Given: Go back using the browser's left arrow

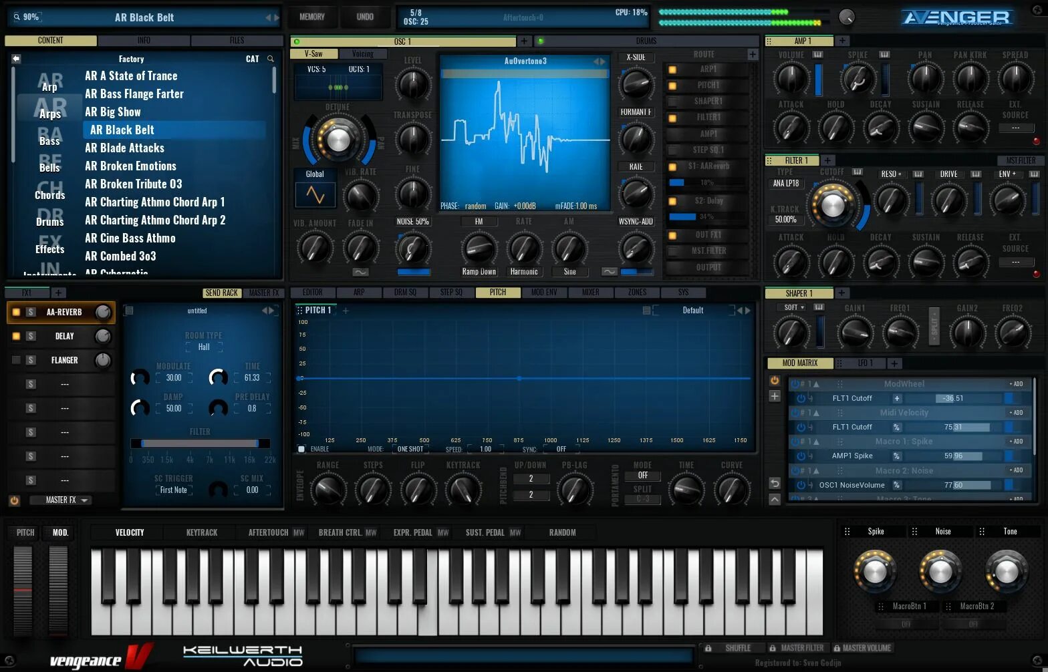Looking at the screenshot, I should (x=16, y=59).
